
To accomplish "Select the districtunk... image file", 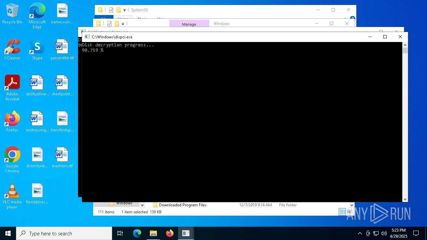I will 37,158.
